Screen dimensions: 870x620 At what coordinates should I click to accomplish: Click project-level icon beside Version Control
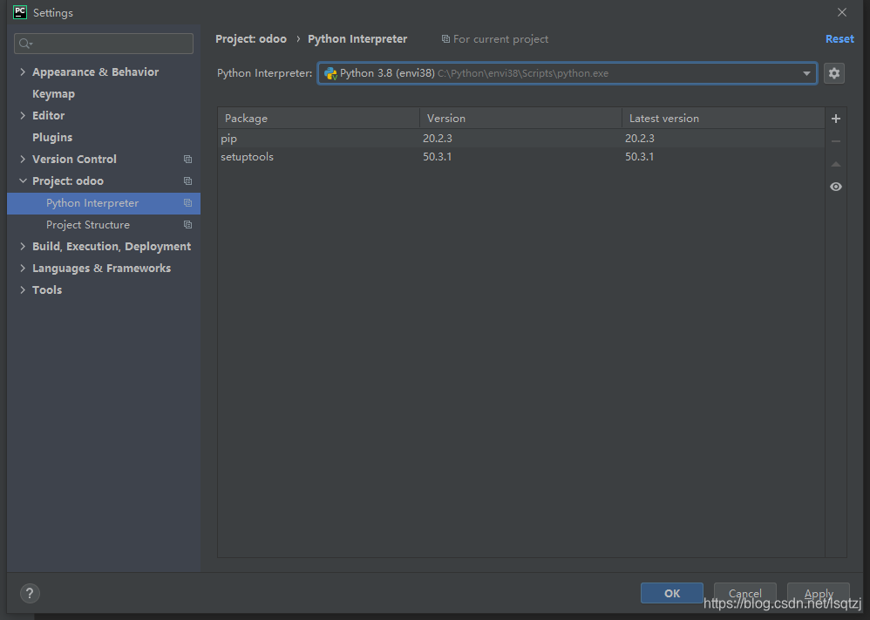click(187, 160)
